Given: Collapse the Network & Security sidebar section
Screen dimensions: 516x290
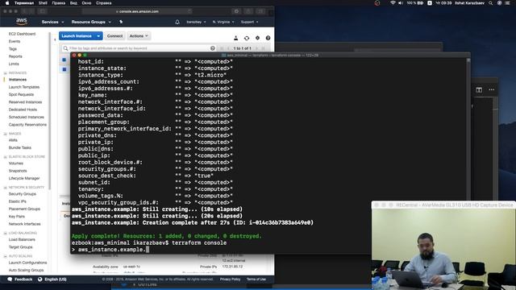Looking at the screenshot, I should (5, 188).
